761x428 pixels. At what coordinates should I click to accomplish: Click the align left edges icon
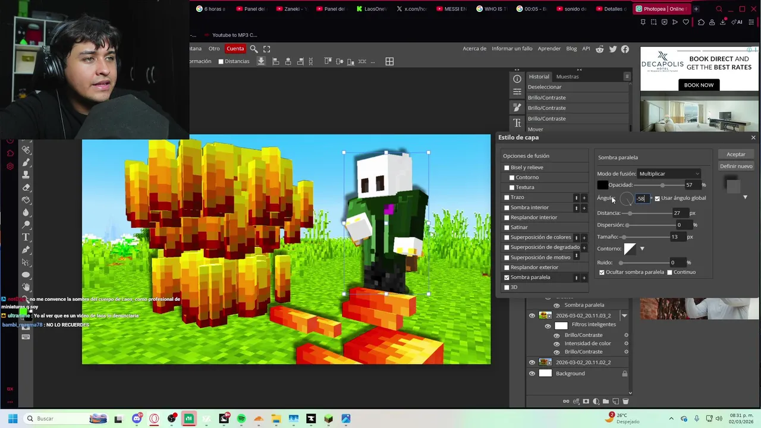pos(275,61)
